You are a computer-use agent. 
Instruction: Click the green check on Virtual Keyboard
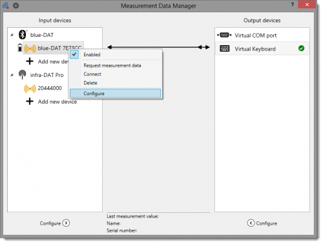pos(302,49)
